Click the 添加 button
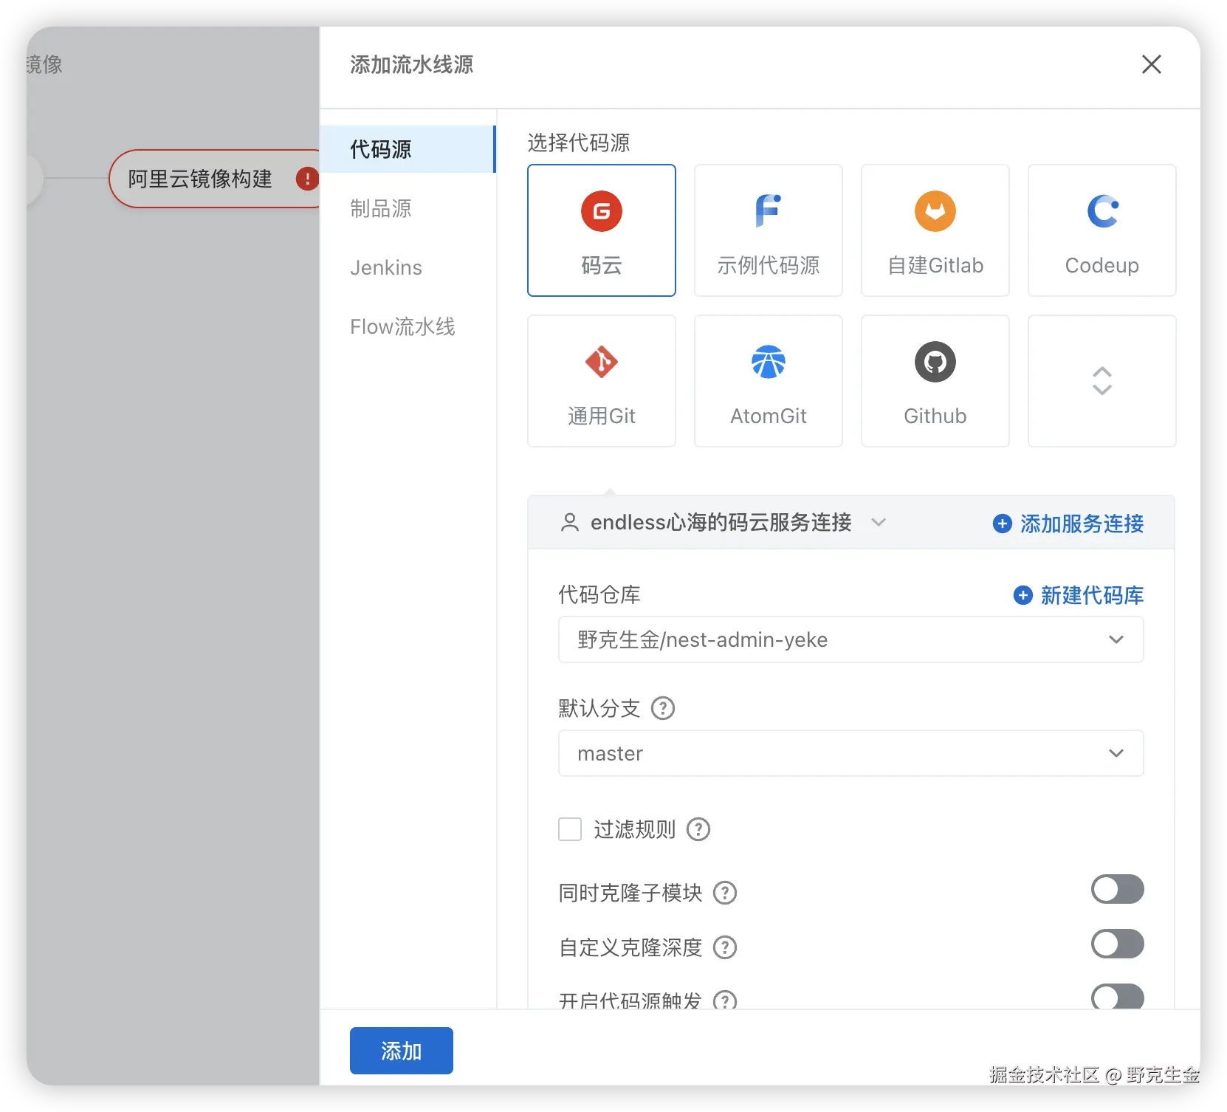Image resolution: width=1227 pixels, height=1112 pixels. coord(402,1051)
